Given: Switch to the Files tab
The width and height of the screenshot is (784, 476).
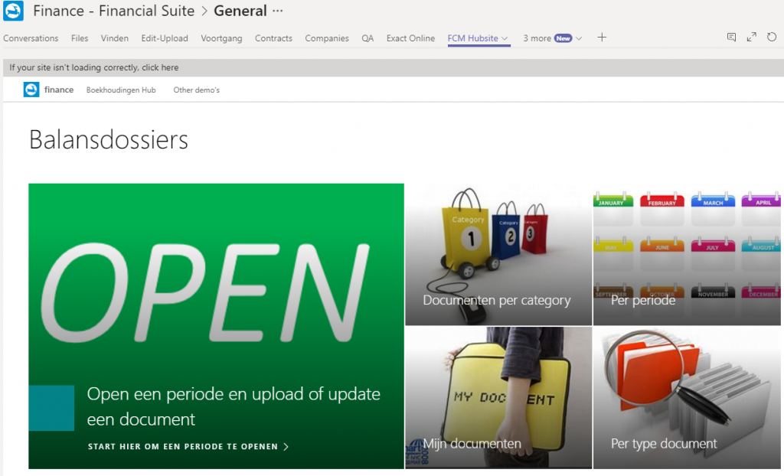Looking at the screenshot, I should (80, 38).
